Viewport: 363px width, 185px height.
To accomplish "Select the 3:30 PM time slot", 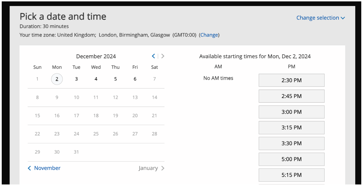I will click(x=291, y=144).
